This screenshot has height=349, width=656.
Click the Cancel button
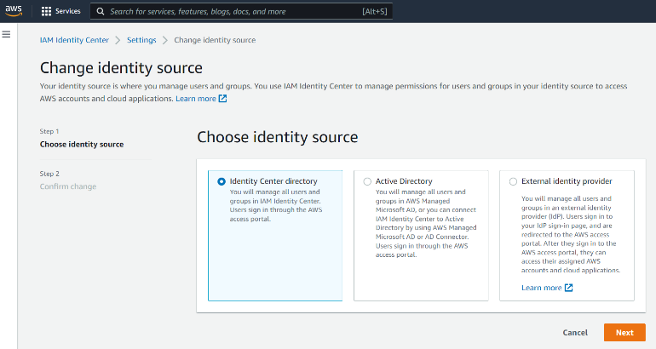(x=575, y=332)
